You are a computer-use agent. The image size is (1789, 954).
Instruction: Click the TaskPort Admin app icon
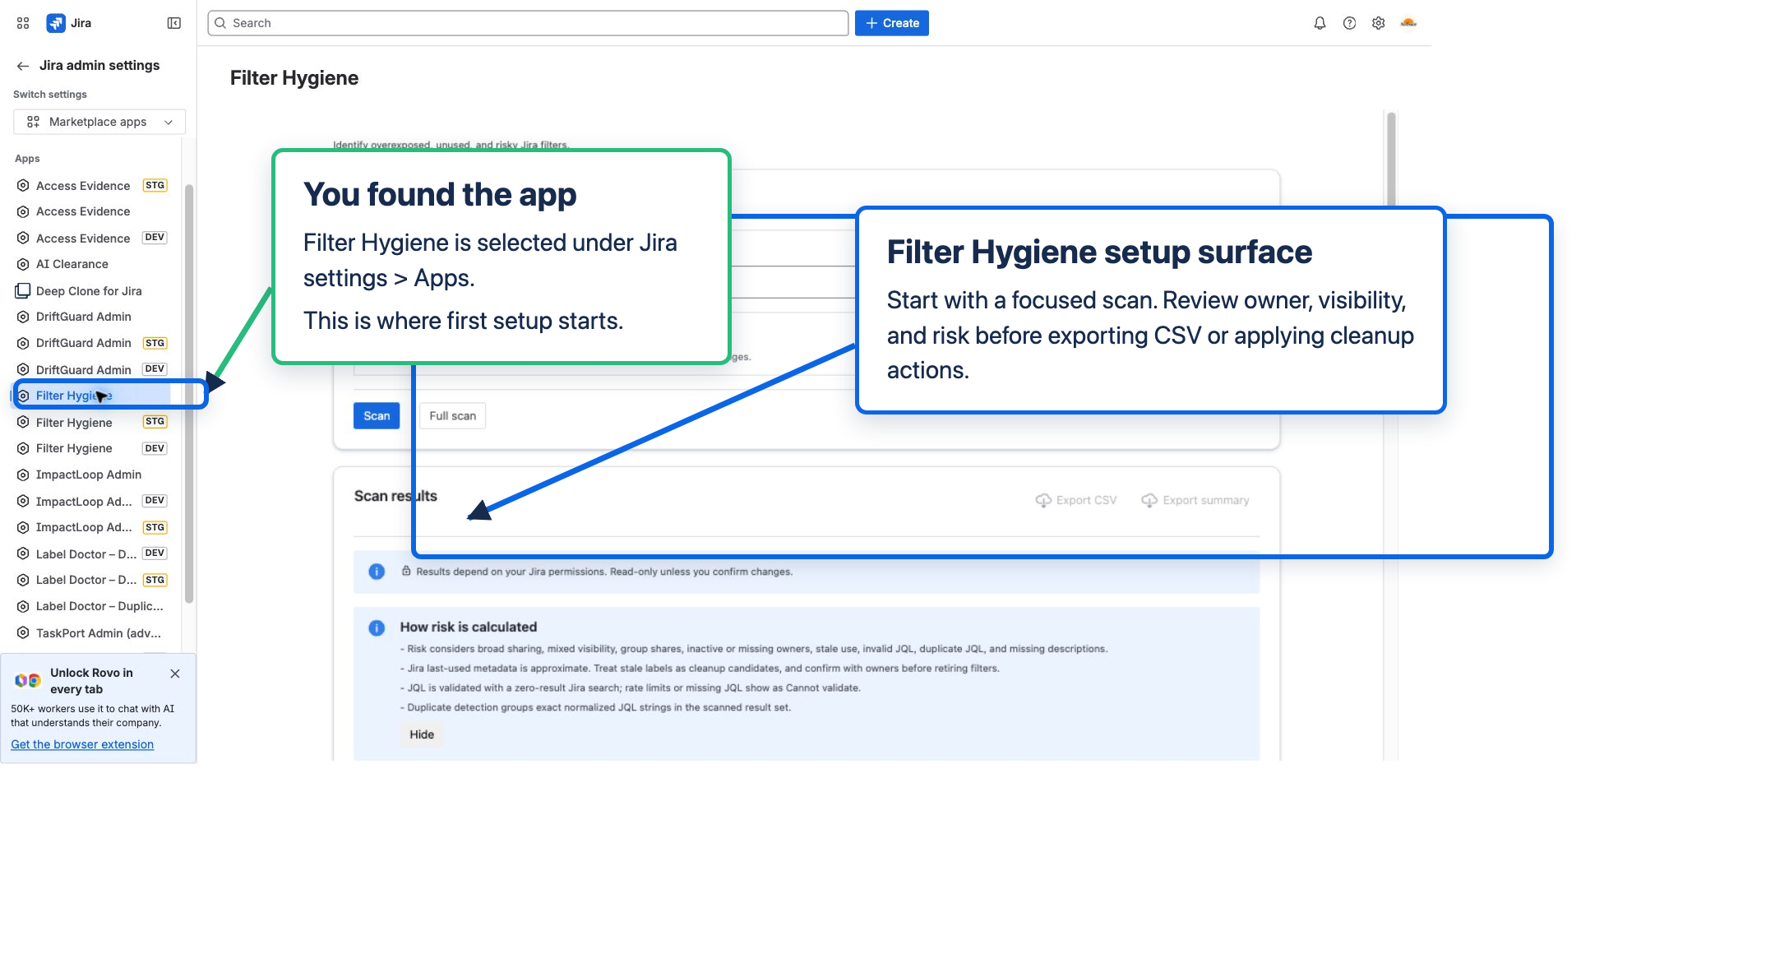click(x=23, y=633)
